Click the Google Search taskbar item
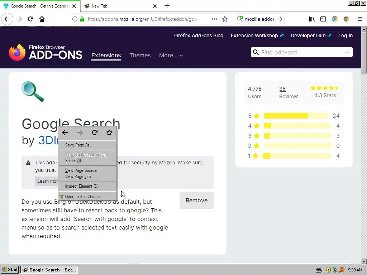Viewport: 367px width, 275px height. (49, 270)
